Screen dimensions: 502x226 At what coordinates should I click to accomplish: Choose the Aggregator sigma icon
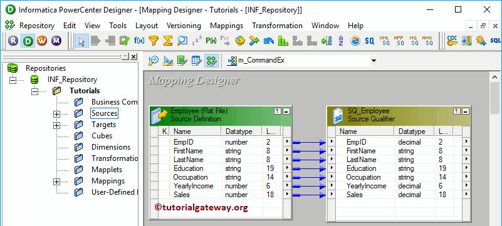coord(168,41)
